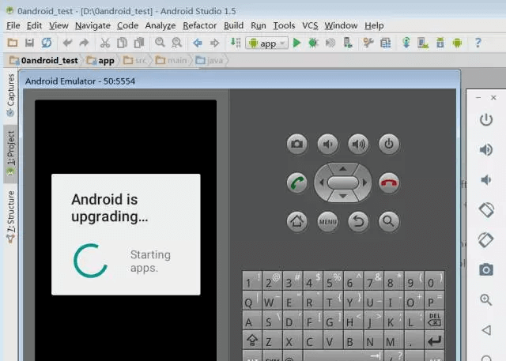Click the Save All toolbar icon
506x361 pixels.
coord(29,43)
